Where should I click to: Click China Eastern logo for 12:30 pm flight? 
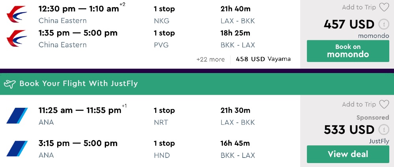coord(17,15)
